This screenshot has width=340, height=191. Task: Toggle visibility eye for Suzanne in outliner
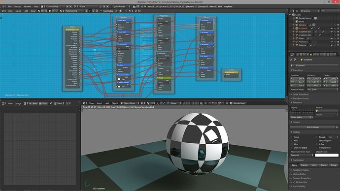click(332, 45)
